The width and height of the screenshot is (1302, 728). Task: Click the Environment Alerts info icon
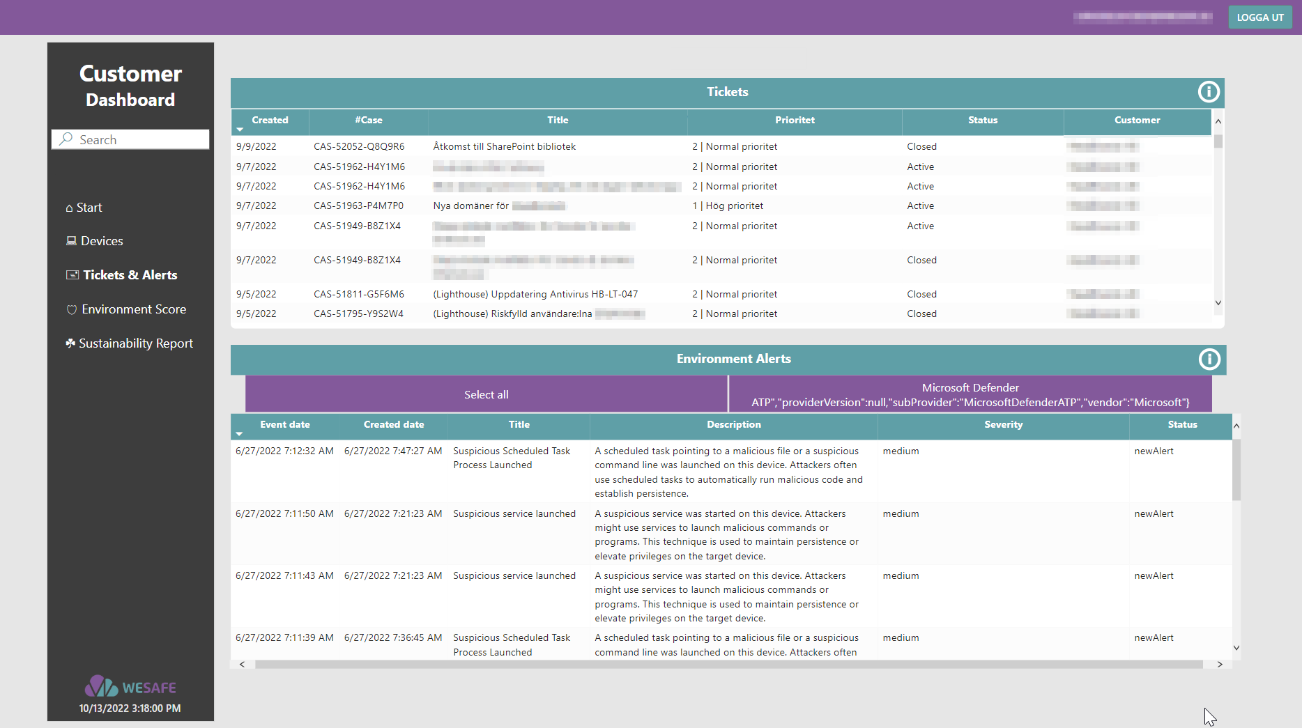coord(1209,359)
